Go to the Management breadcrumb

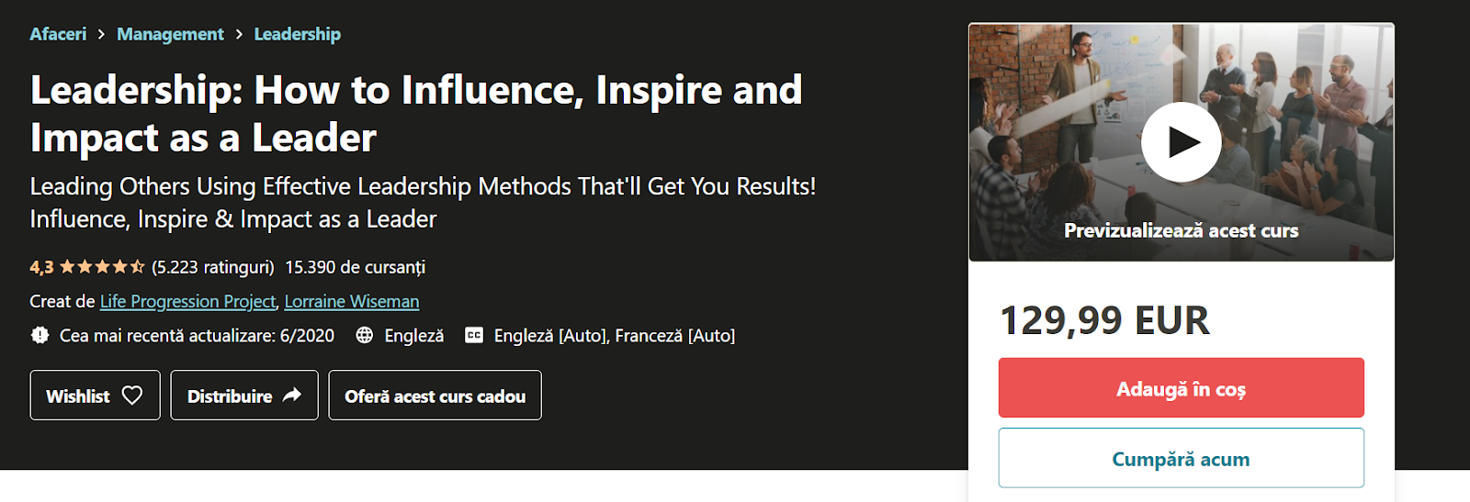[x=170, y=34]
